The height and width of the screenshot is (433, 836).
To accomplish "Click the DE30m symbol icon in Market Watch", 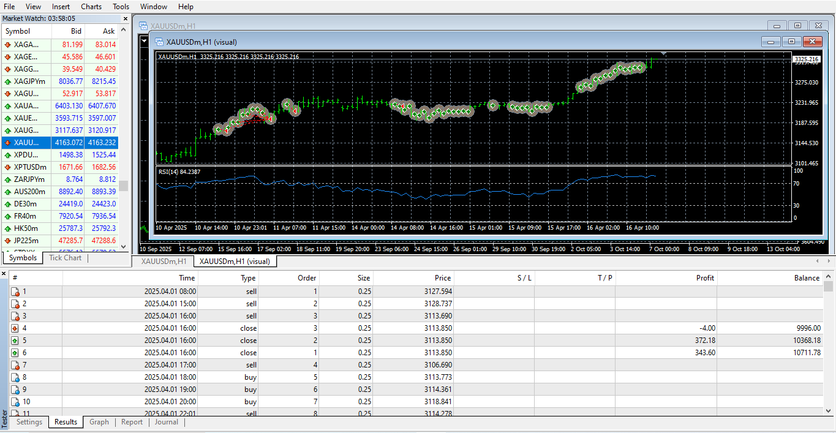I will pyautogui.click(x=9, y=204).
